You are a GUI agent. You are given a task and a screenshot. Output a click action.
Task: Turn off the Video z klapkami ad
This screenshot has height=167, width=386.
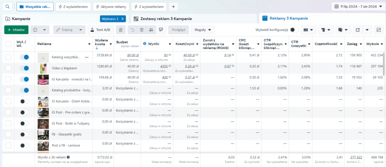coord(25,68)
